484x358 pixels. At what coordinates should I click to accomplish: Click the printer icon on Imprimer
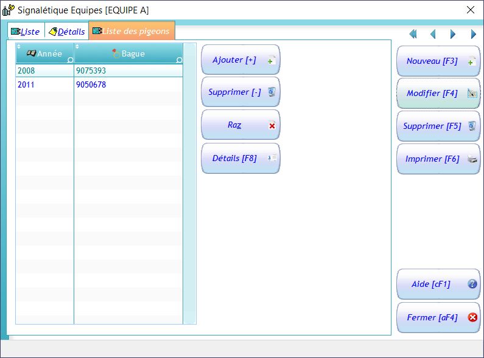[x=472, y=159]
